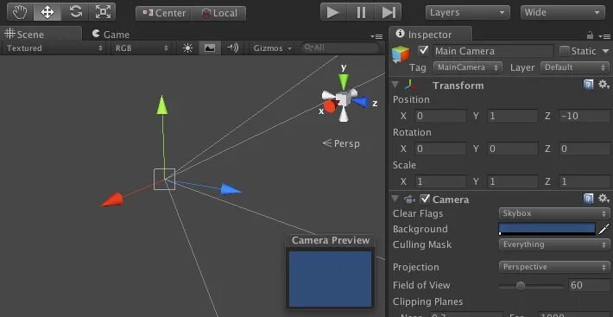613x317 pixels.
Task: Click the green Y axis gizmo cone
Action: point(344,81)
